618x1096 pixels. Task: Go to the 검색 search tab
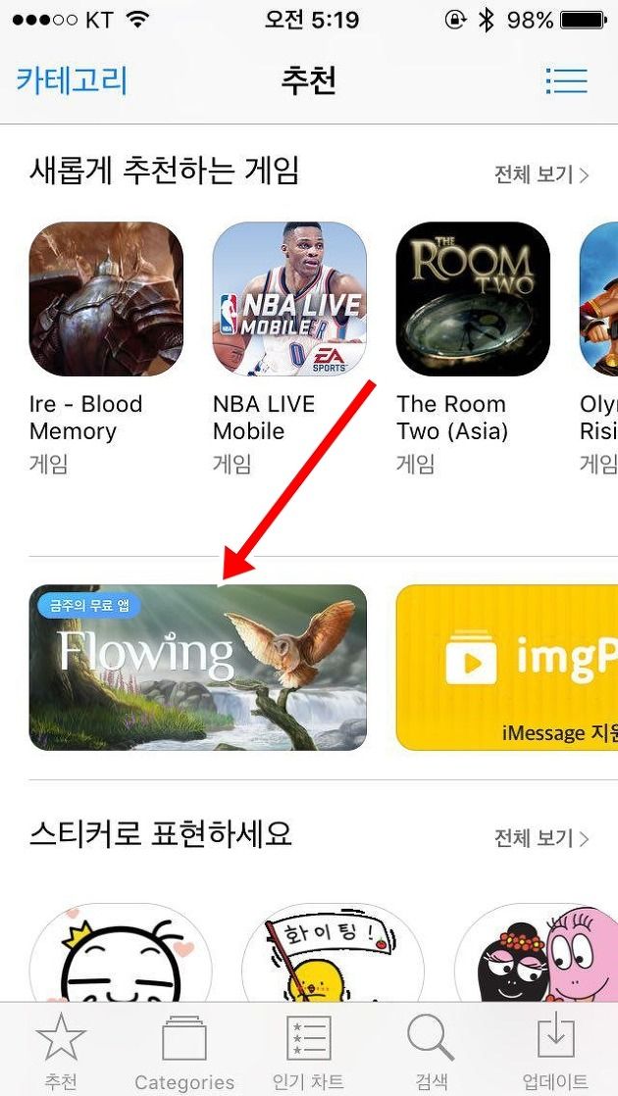432,1051
